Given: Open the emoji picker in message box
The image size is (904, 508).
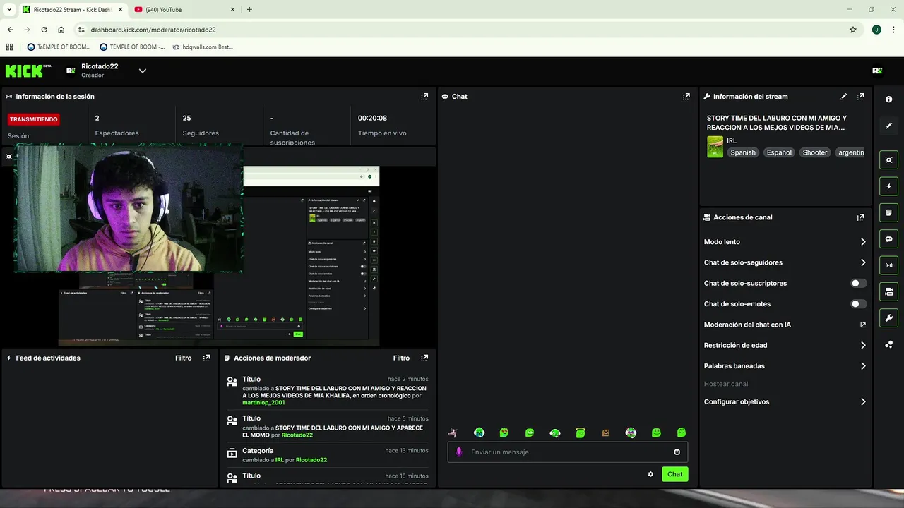Looking at the screenshot, I should point(677,452).
